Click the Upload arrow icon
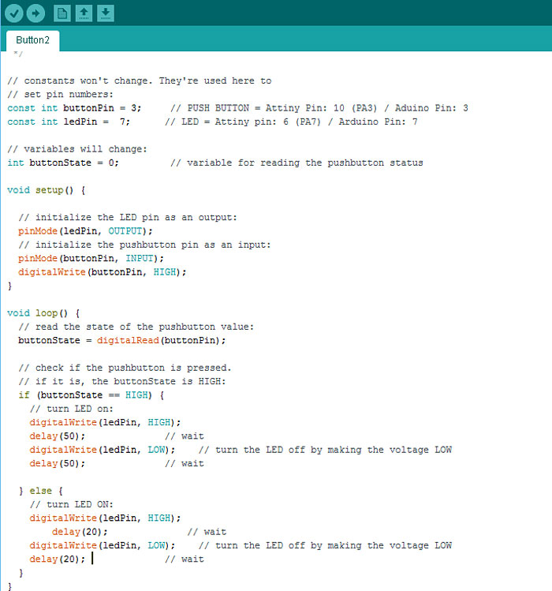The image size is (552, 591). [x=35, y=13]
